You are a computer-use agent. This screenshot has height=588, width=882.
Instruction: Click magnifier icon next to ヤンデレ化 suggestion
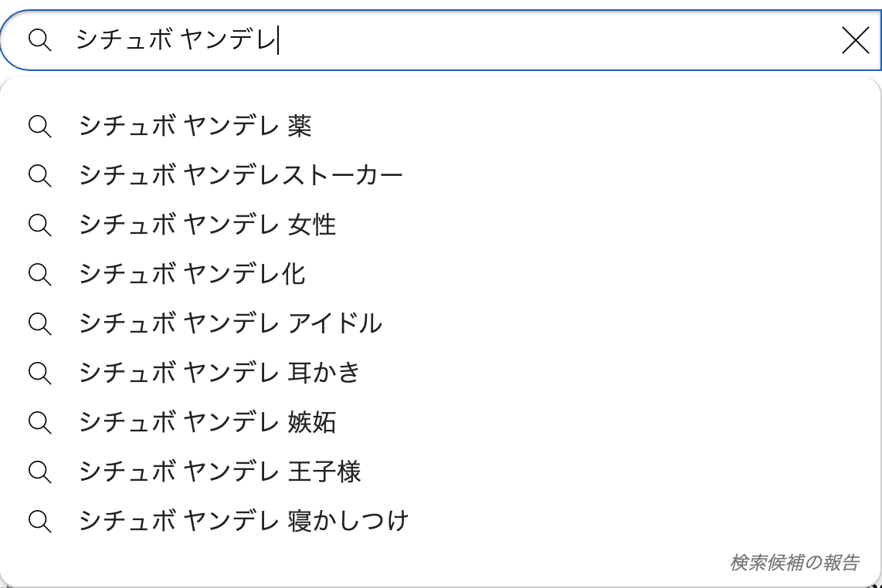[39, 274]
